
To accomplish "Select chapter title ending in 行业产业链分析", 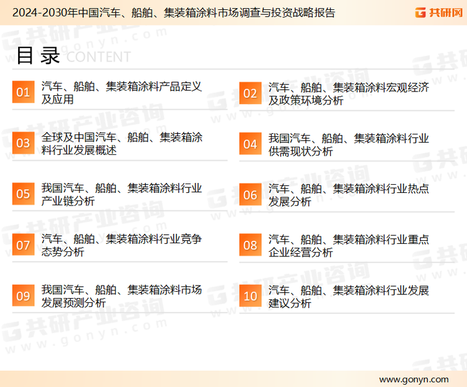I will (x=121, y=194).
